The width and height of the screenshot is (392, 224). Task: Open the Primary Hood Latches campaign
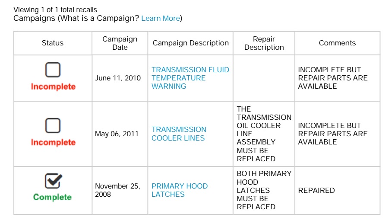tap(179, 190)
